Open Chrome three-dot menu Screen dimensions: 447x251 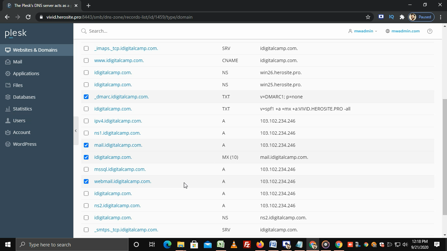pos(441,17)
